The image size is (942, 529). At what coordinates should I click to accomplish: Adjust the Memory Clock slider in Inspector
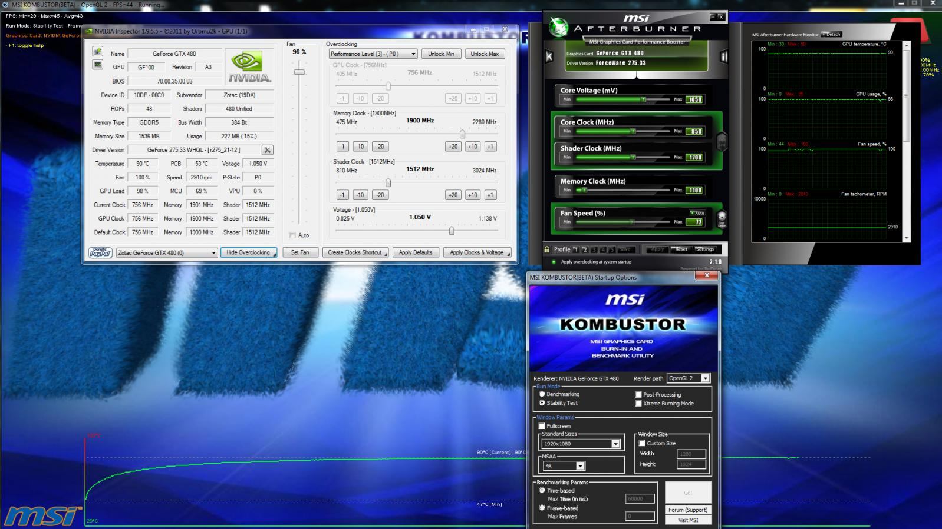pos(462,134)
